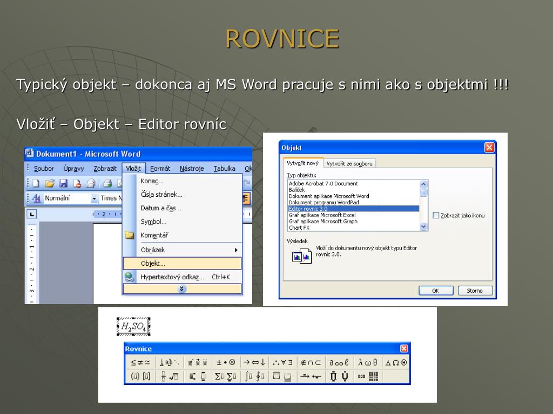Open subscript and superscript templates palette

[198, 376]
